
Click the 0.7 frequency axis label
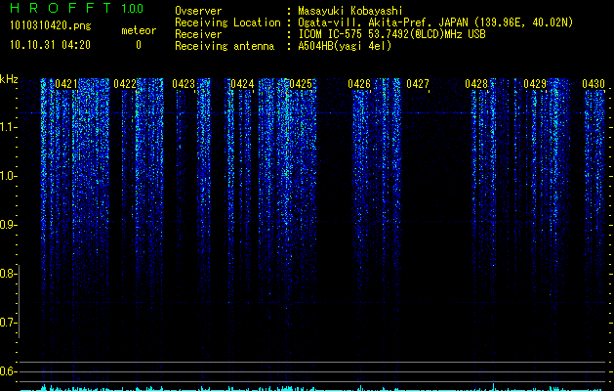[8, 323]
